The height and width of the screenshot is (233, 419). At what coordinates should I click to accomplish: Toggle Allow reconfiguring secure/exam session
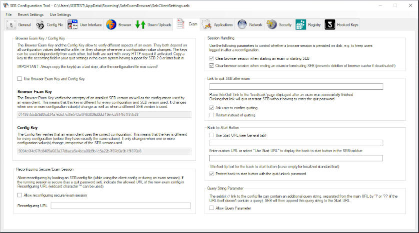(20, 195)
